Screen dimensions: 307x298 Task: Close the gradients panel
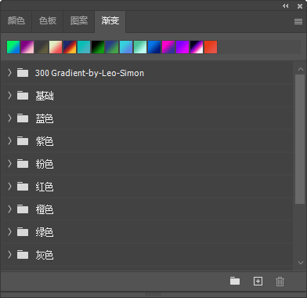coord(300,6)
